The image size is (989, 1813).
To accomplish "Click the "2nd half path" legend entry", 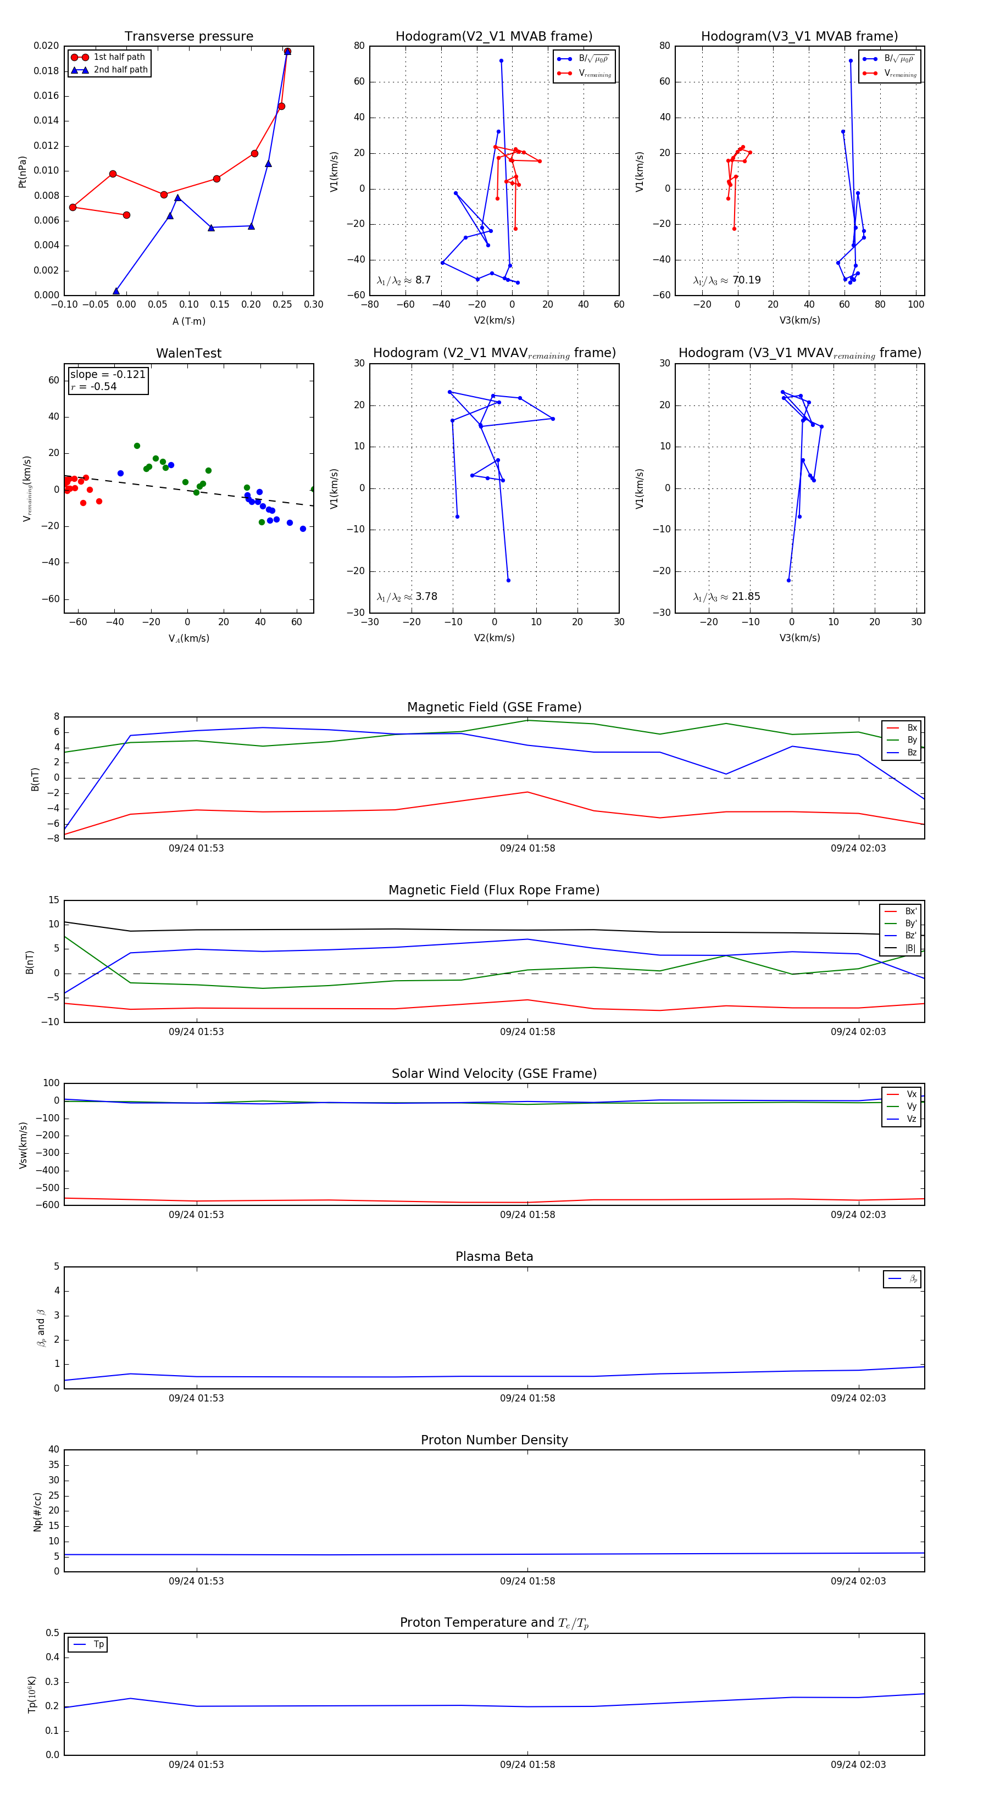I will (x=109, y=70).
